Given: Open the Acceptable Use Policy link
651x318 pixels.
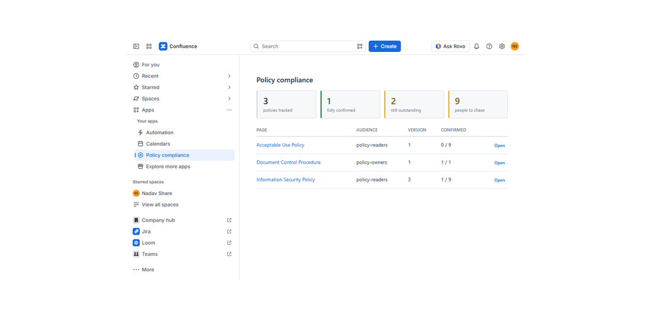Looking at the screenshot, I should click(281, 145).
